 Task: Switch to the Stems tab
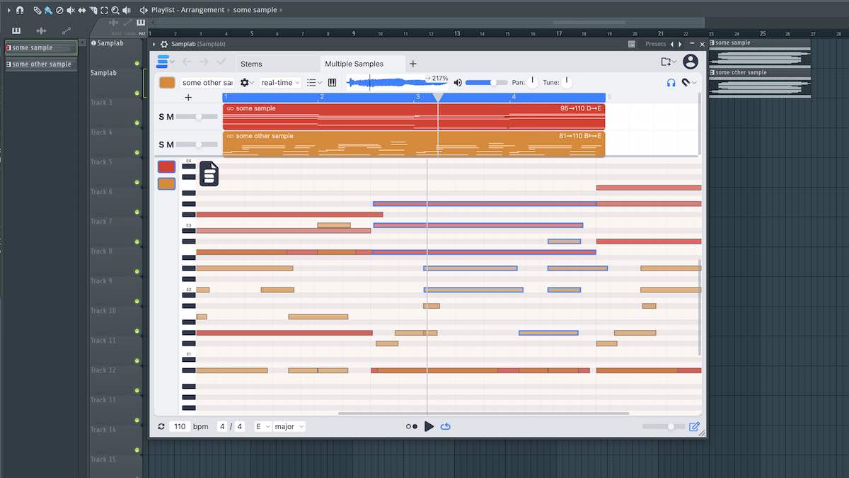pyautogui.click(x=252, y=63)
